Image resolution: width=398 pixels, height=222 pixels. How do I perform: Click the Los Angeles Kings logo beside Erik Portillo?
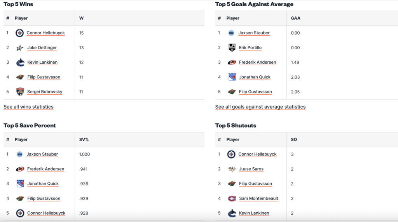(x=232, y=48)
